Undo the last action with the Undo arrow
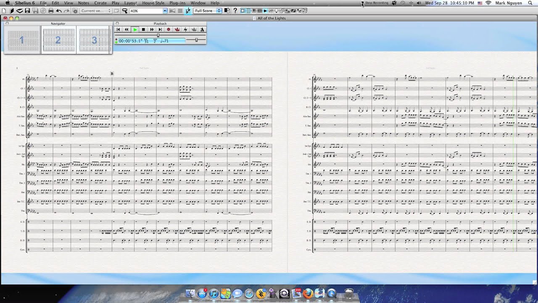This screenshot has height=303, width=538. [x=59, y=11]
